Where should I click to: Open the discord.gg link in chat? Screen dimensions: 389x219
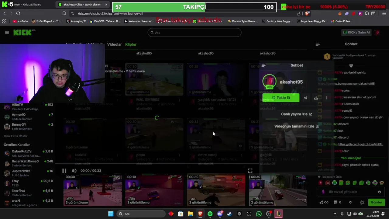pos(360,144)
